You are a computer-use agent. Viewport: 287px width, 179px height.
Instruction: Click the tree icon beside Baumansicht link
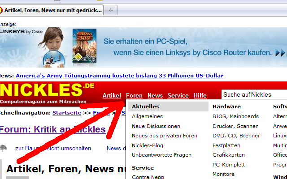click(x=4, y=148)
